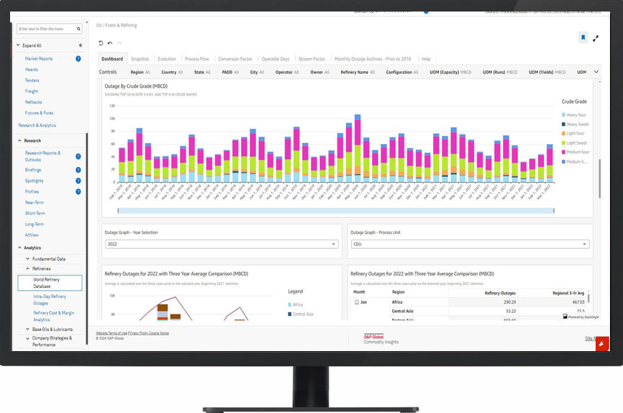This screenshot has width=623, height=413.
Task: Open the Near-Term link
Action: pos(34,202)
